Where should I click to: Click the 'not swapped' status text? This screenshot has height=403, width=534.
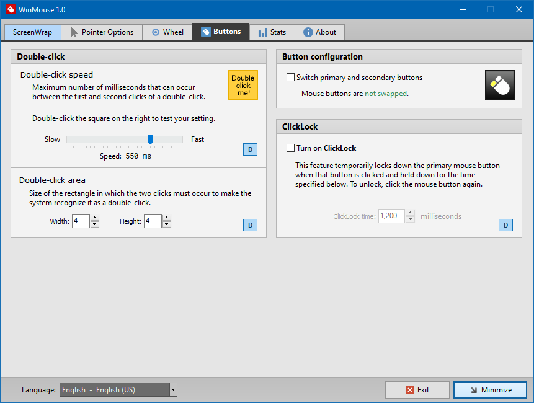point(386,94)
